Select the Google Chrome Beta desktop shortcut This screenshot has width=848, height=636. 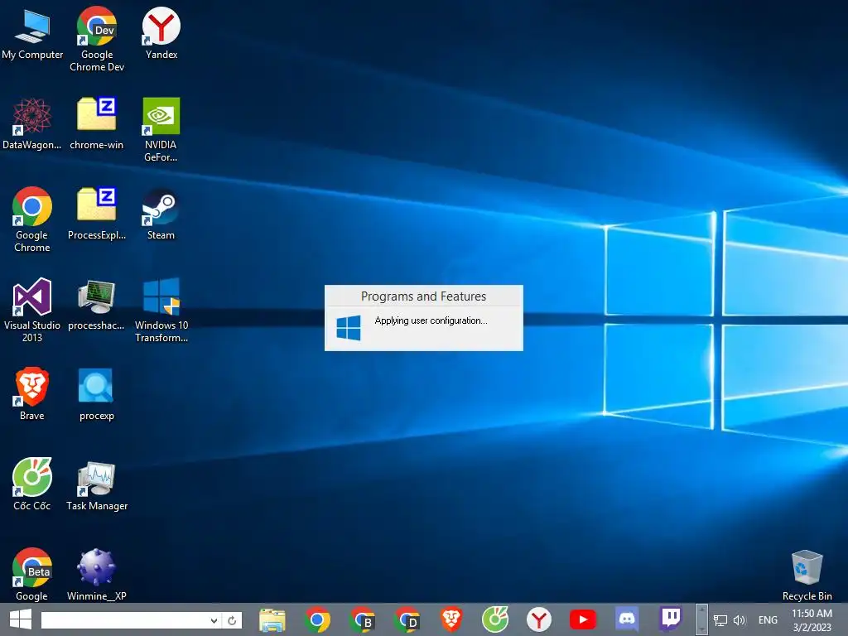32,575
